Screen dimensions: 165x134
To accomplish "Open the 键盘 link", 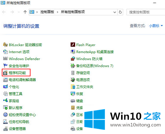I will (x=80, y=101).
